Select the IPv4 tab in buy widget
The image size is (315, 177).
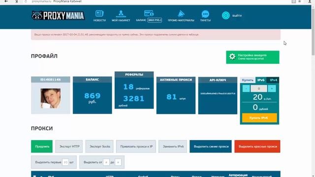click(273, 80)
